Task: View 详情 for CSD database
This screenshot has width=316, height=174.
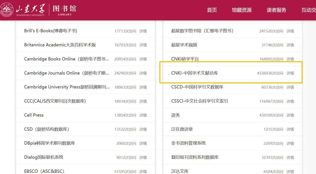Action: [x=143, y=129]
